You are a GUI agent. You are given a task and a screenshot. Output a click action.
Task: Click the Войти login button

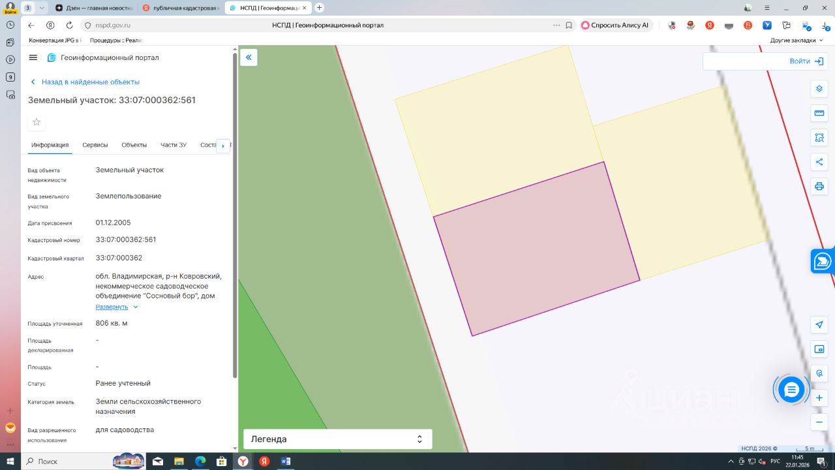pos(806,61)
